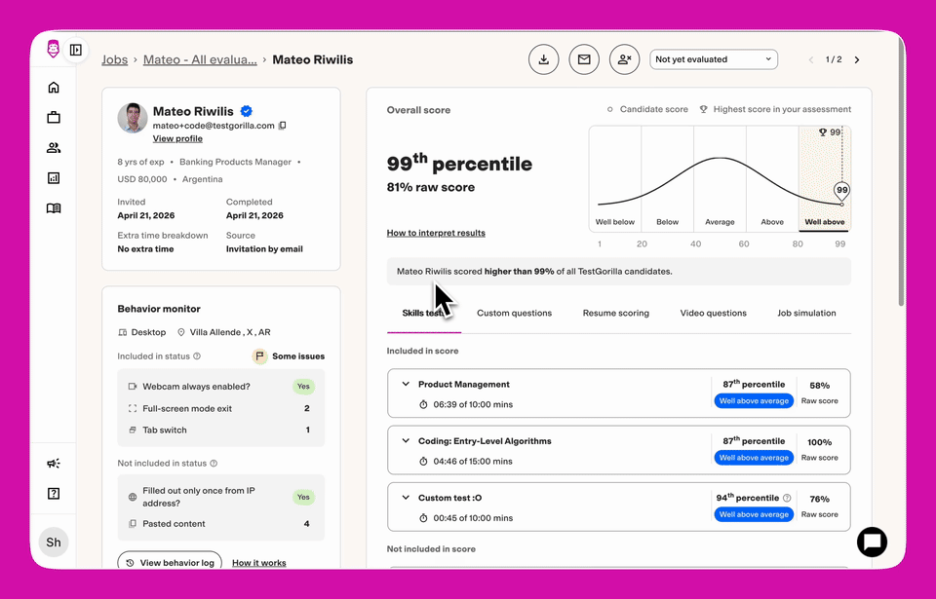Screen dimensions: 936x599
Task: Open the chat bubble widget
Action: [872, 542]
